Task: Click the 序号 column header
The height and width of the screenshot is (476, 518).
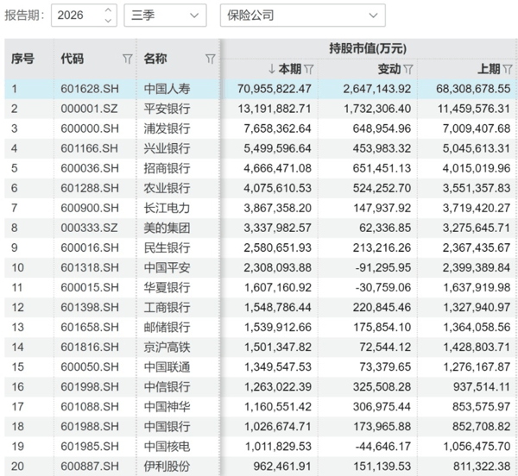Action: pyautogui.click(x=22, y=59)
